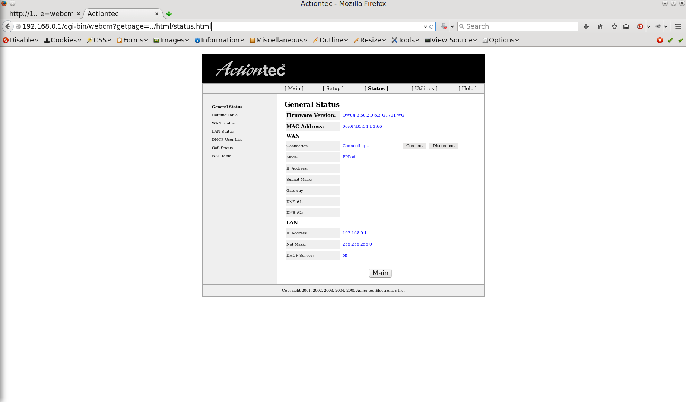
Task: Open General Status sidebar link
Action: pyautogui.click(x=227, y=107)
